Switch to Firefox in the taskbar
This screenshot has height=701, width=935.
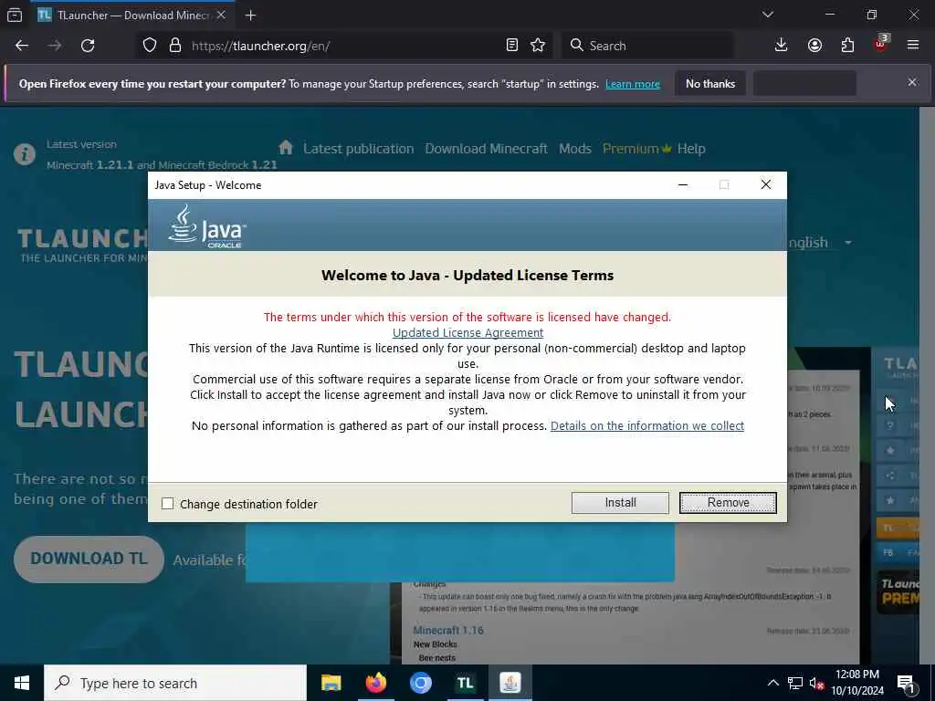click(375, 683)
